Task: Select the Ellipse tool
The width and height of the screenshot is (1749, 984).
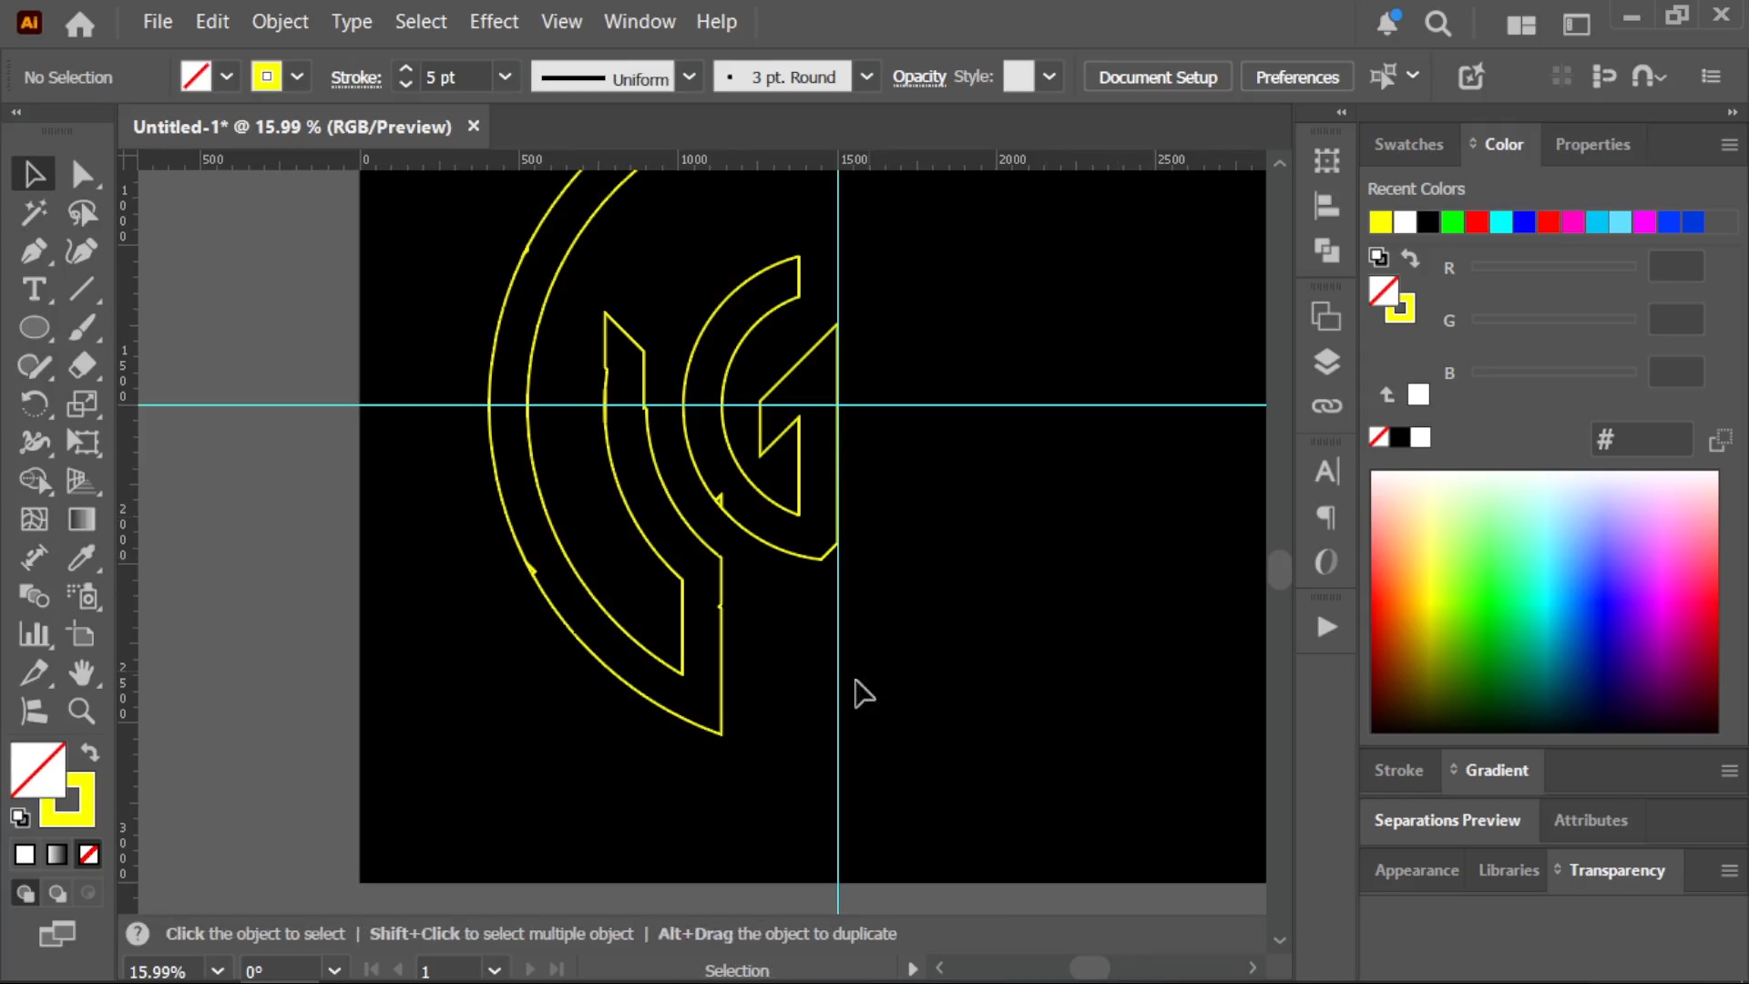Action: pyautogui.click(x=34, y=327)
